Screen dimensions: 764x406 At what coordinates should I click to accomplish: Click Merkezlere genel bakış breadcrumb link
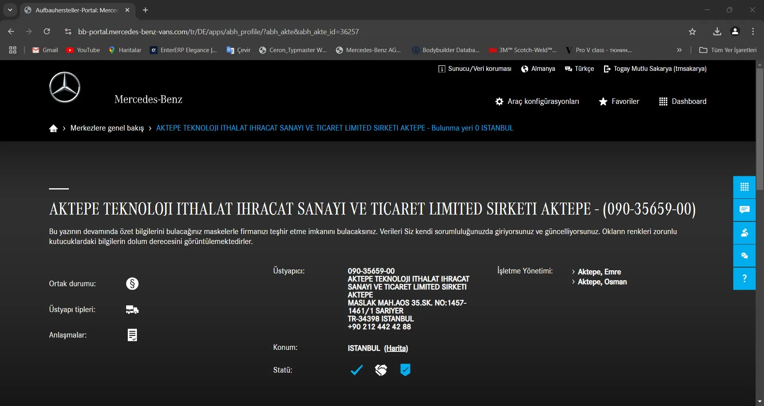[107, 128]
